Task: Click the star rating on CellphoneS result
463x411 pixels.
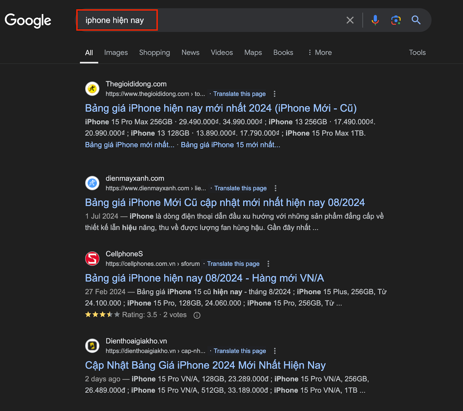Action: coord(102,314)
